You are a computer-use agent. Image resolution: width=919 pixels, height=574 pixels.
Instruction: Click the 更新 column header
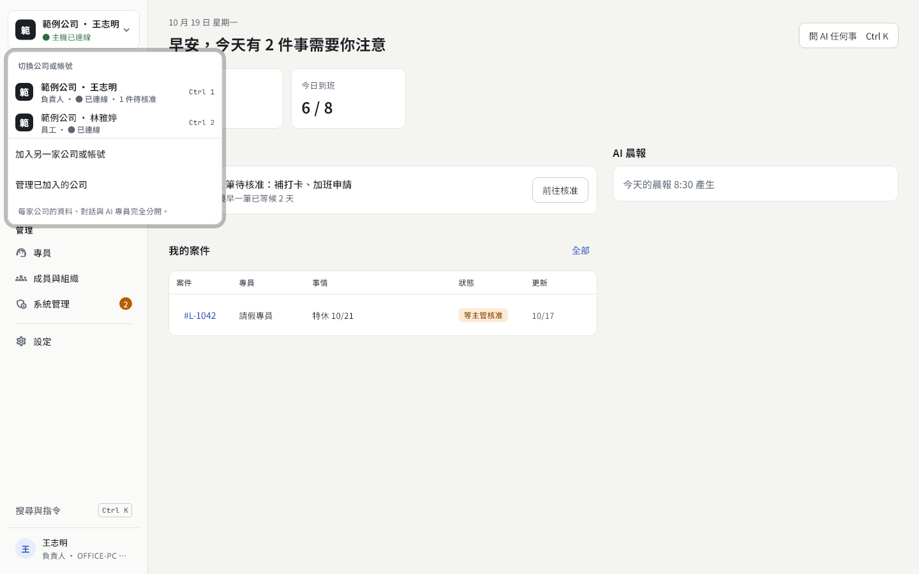tap(540, 283)
